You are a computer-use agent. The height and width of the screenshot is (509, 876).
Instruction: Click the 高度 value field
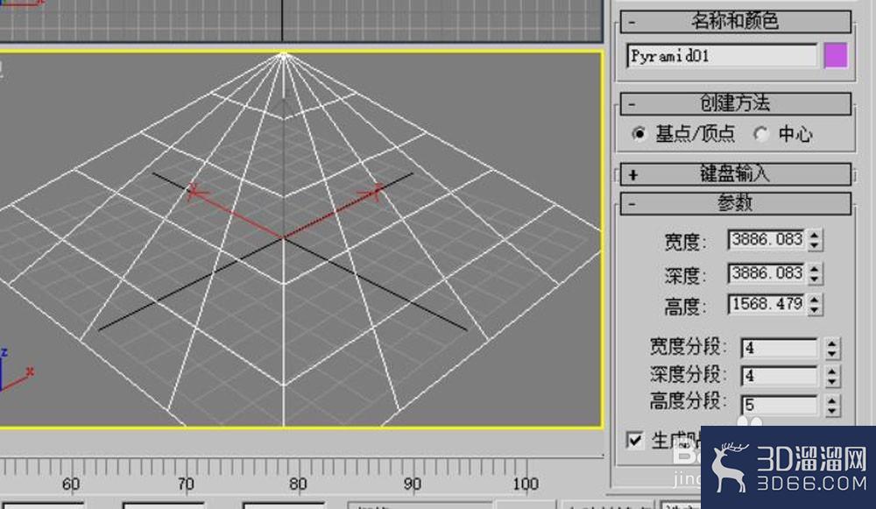tap(766, 304)
